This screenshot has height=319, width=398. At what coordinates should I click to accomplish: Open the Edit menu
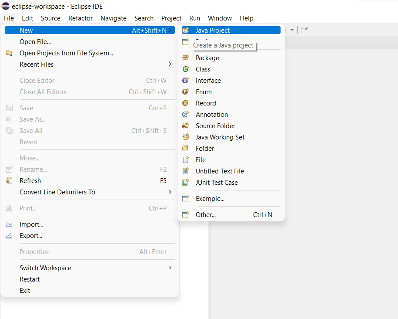[27, 18]
